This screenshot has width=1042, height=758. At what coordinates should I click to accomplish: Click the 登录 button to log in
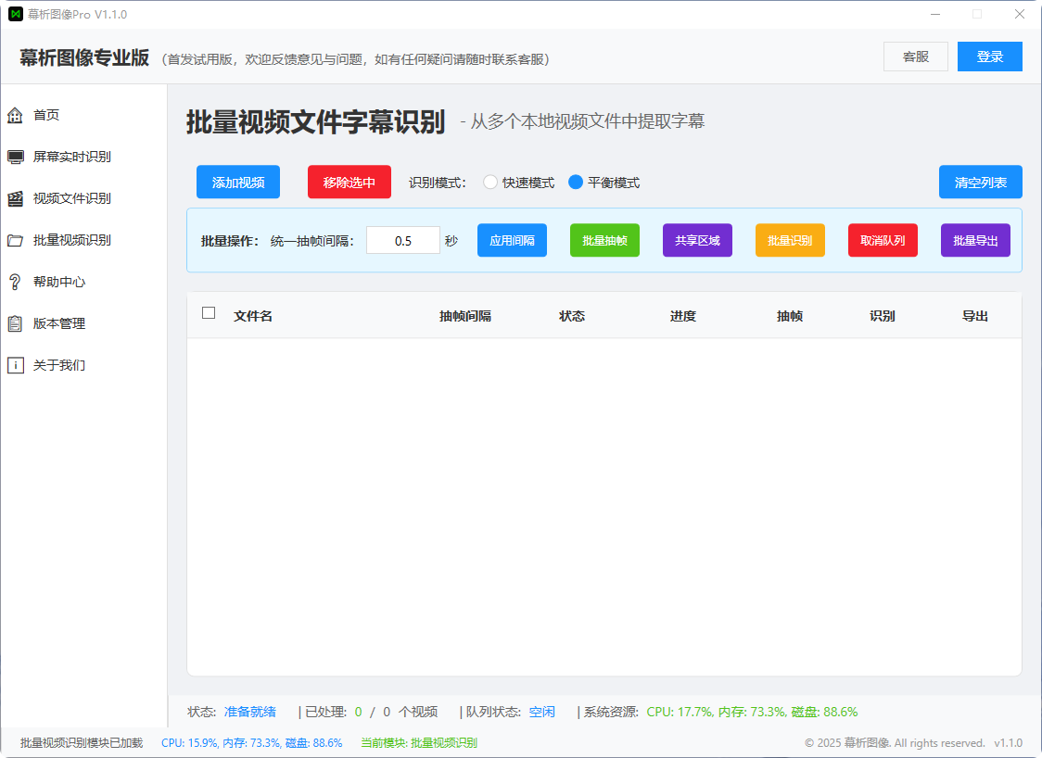pyautogui.click(x=990, y=57)
